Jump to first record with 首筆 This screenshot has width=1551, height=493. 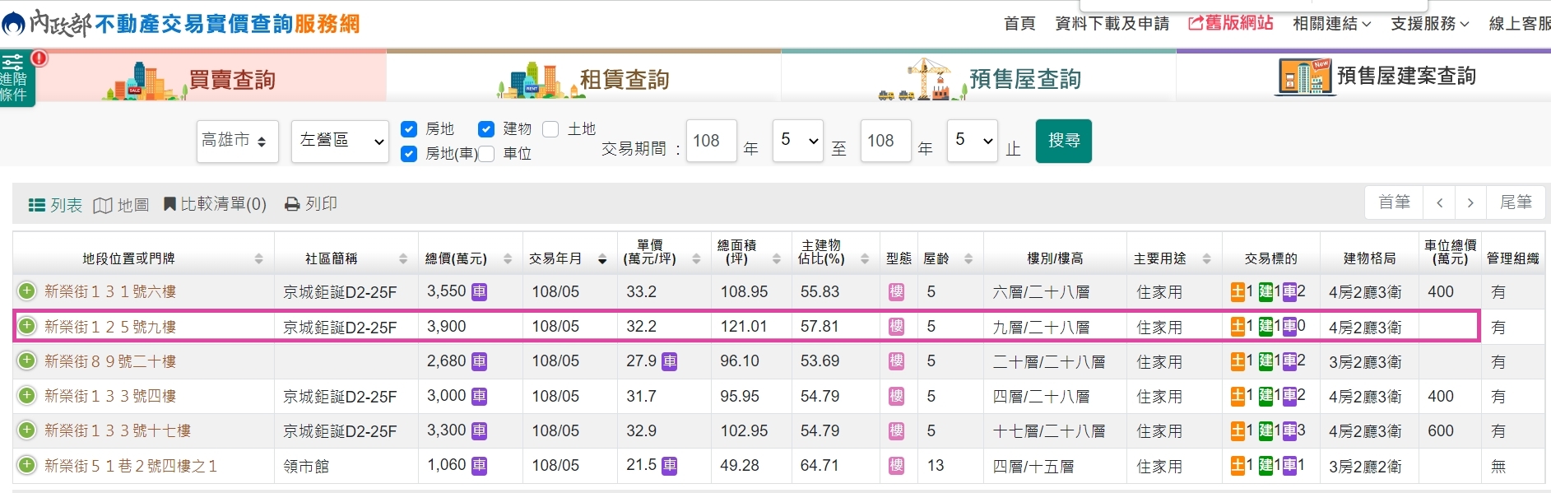[x=1394, y=202]
